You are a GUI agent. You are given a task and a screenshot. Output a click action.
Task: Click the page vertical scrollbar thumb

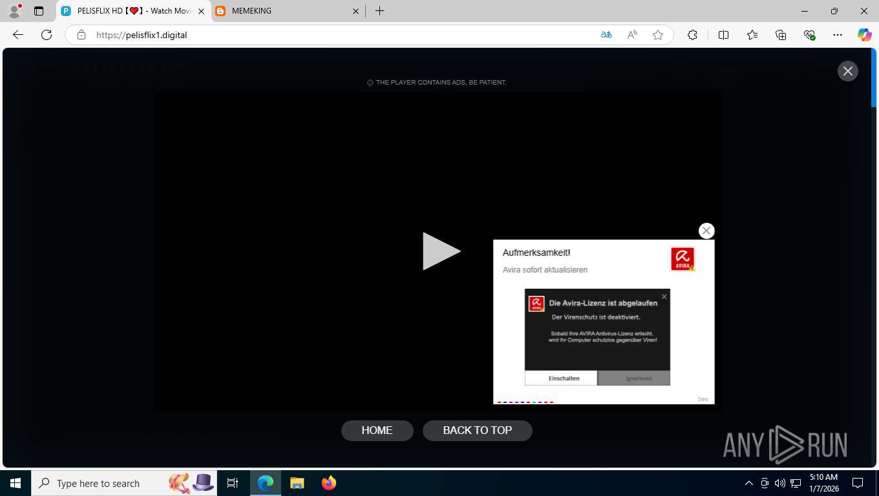tap(874, 77)
